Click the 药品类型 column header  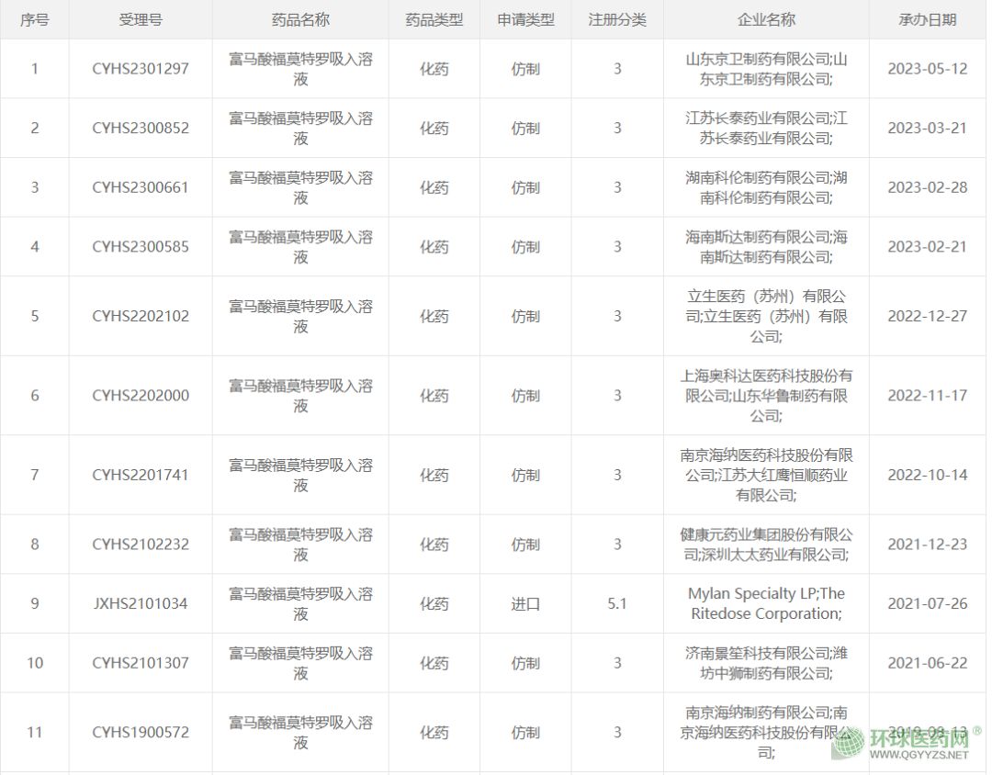click(434, 19)
